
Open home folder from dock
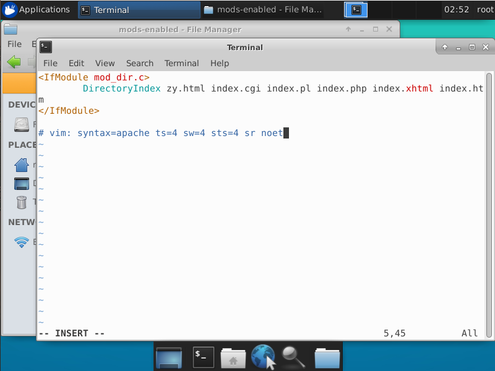point(233,357)
